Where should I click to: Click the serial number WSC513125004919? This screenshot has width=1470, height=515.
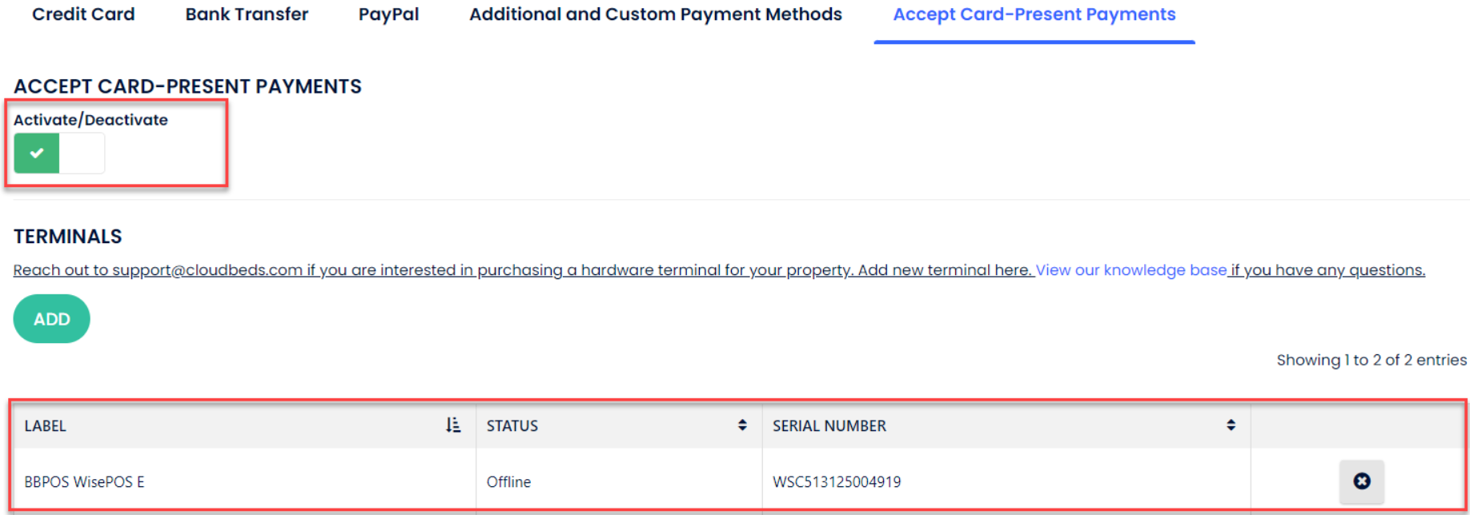click(x=836, y=482)
